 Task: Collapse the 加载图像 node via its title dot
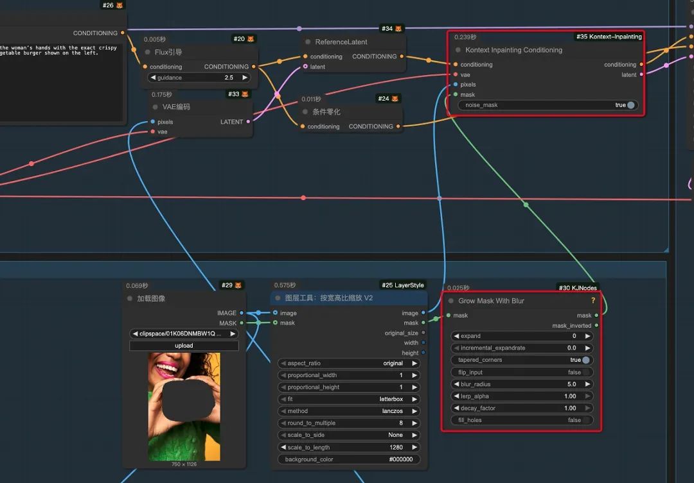coord(130,298)
